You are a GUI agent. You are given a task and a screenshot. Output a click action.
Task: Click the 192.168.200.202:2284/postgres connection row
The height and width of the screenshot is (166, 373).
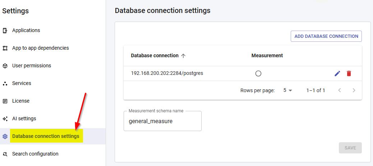(167, 73)
